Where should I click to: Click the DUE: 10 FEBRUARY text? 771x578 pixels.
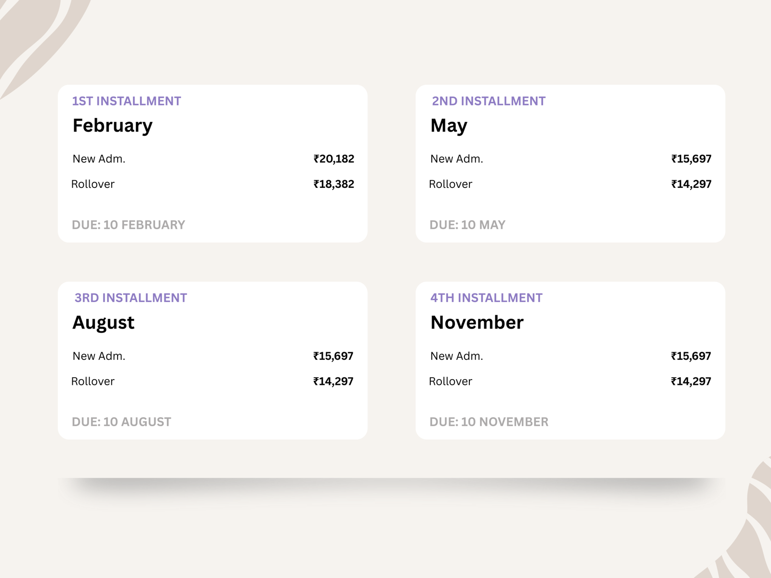point(128,225)
